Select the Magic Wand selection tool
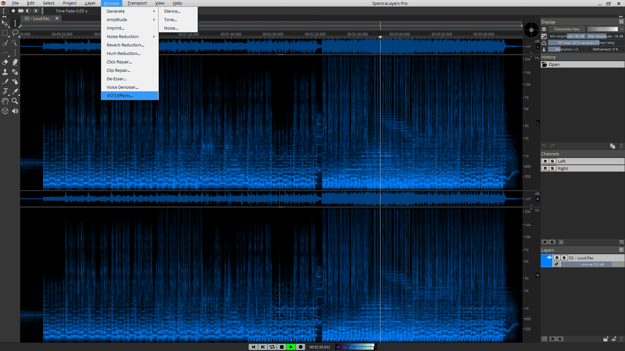 (15, 43)
